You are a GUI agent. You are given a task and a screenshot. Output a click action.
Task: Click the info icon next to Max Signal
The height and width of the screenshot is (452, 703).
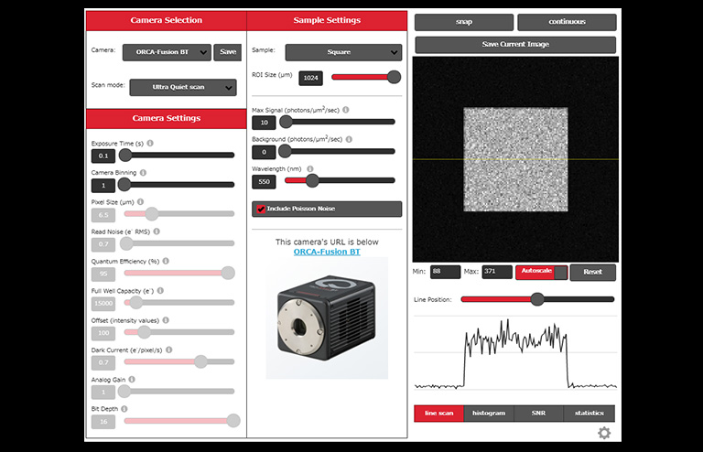point(346,110)
